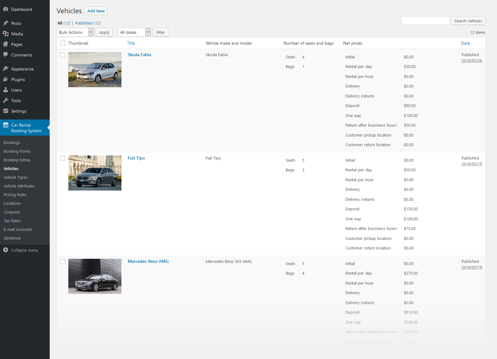Screen dimensions: 497x359
Task: Show Published vehicles filter link
Action: (x=84, y=23)
